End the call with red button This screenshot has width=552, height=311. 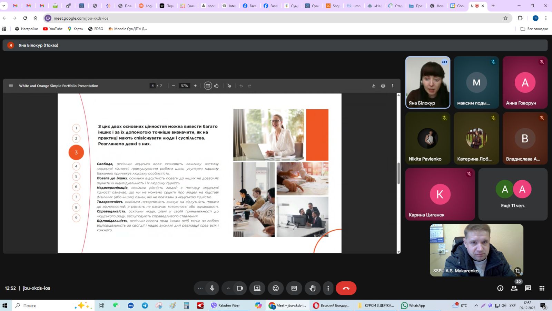[346, 288]
